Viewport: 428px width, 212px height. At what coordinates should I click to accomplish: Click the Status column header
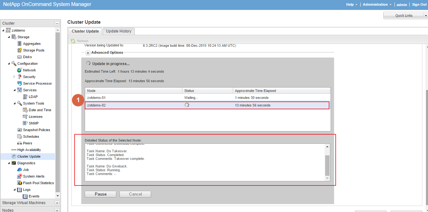click(x=208, y=91)
